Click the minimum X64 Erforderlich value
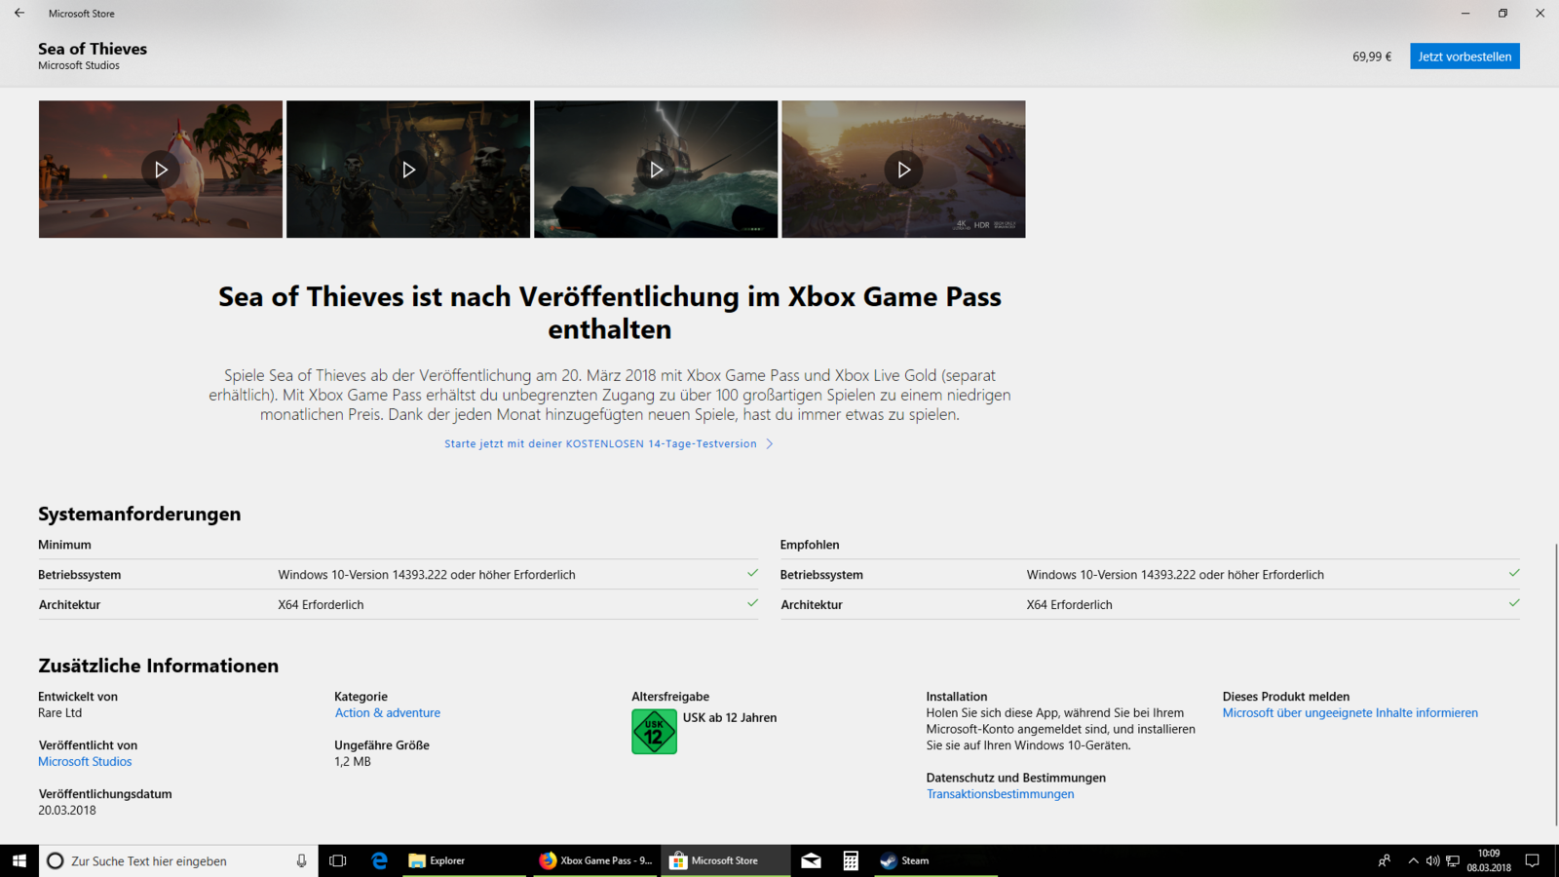This screenshot has height=877, width=1559. point(321,605)
